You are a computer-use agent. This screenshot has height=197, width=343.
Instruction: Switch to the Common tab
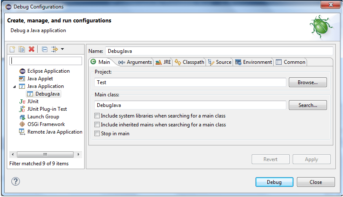coord(291,62)
